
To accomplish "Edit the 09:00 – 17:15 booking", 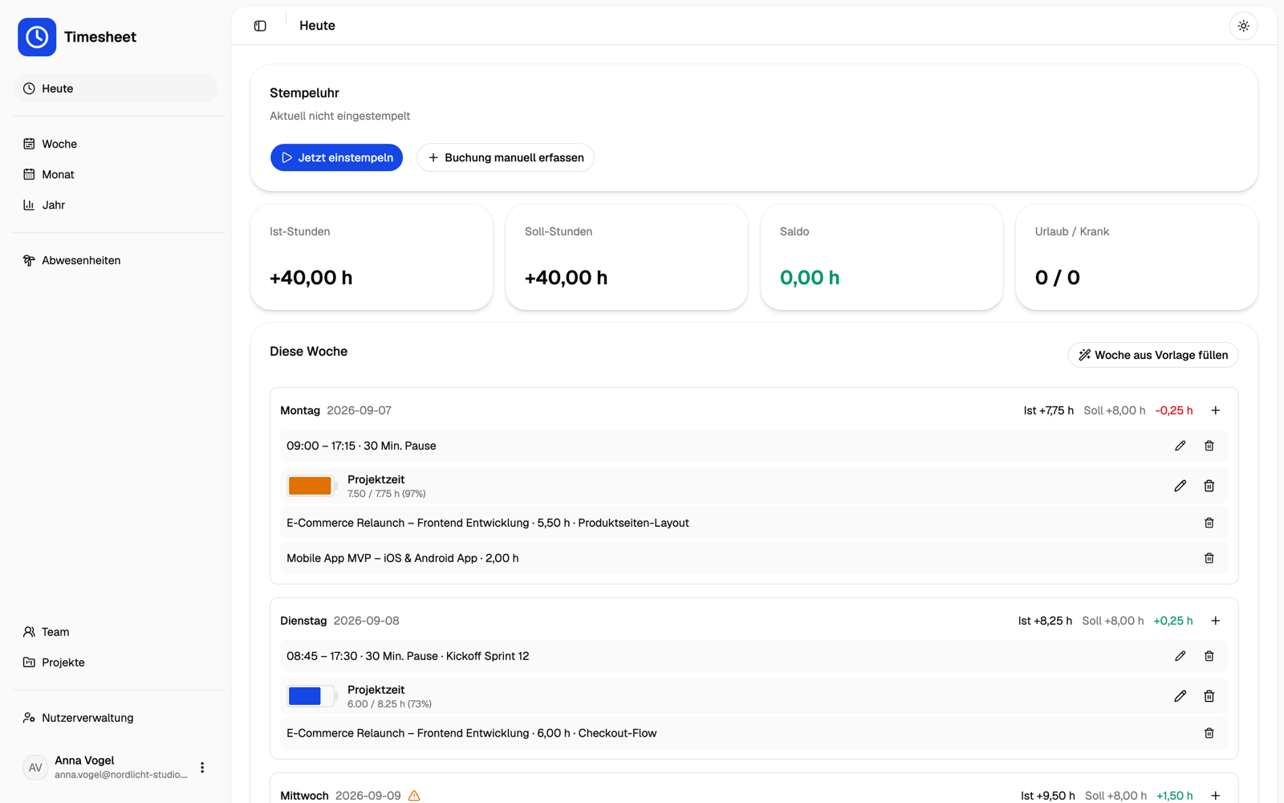I will 1180,446.
